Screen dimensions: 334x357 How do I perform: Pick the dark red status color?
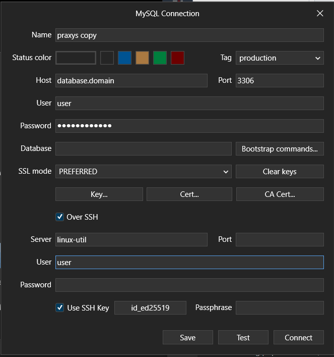[177, 58]
